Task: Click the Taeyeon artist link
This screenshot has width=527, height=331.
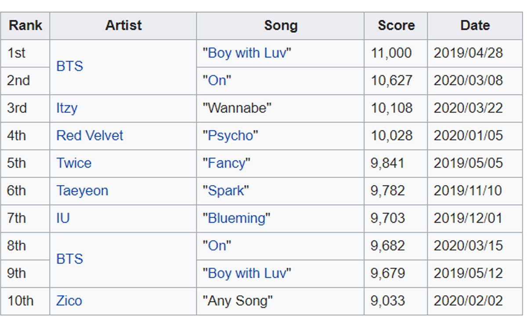Action: pos(82,191)
